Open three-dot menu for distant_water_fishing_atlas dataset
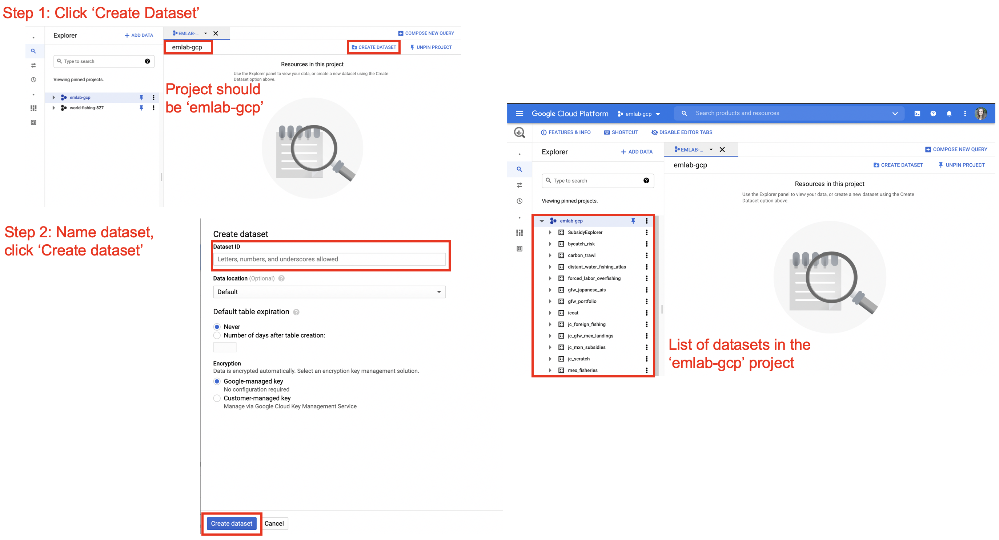Screen dimensions: 999x540 (x=646, y=267)
